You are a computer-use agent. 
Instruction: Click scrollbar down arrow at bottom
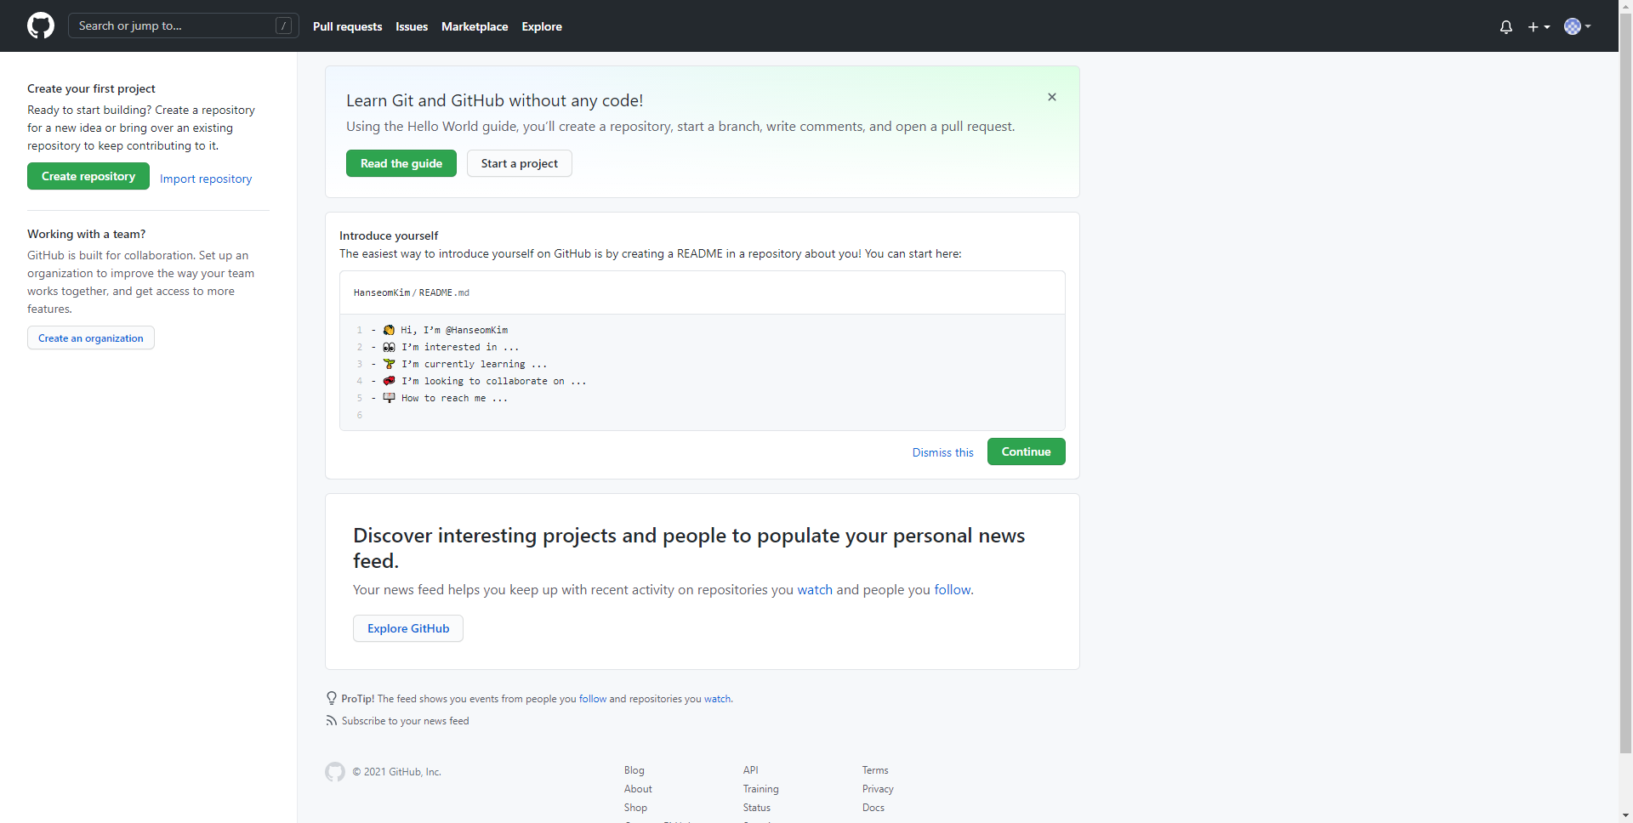[1625, 815]
